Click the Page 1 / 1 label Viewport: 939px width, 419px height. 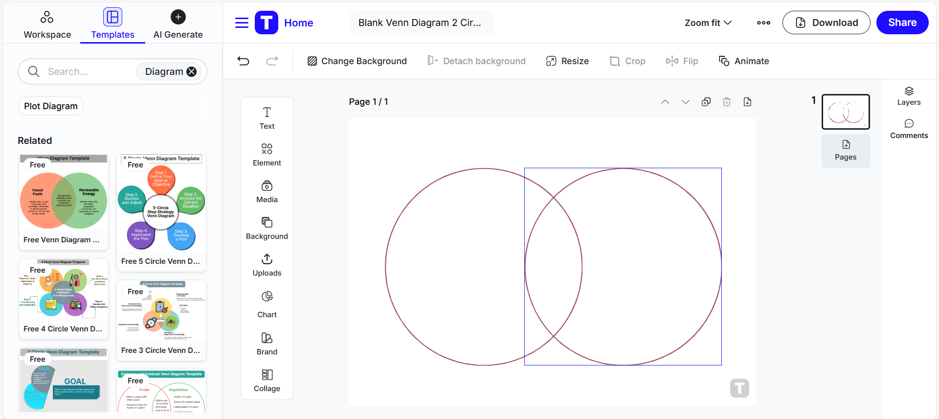click(x=368, y=102)
